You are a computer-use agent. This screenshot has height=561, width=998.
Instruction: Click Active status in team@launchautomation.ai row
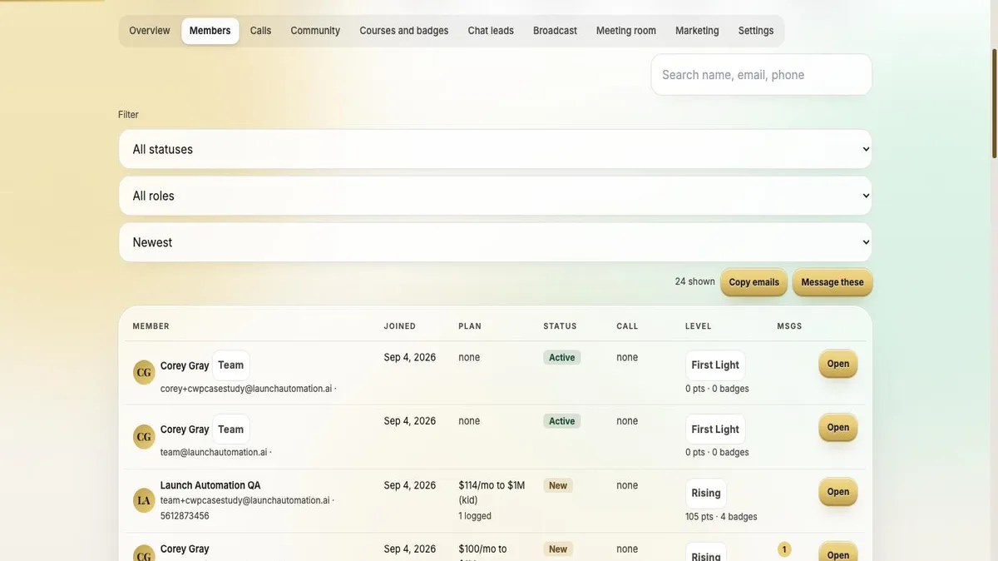click(562, 421)
